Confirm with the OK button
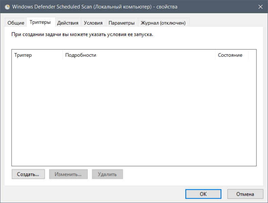The height and width of the screenshot is (203, 268). 203,194
